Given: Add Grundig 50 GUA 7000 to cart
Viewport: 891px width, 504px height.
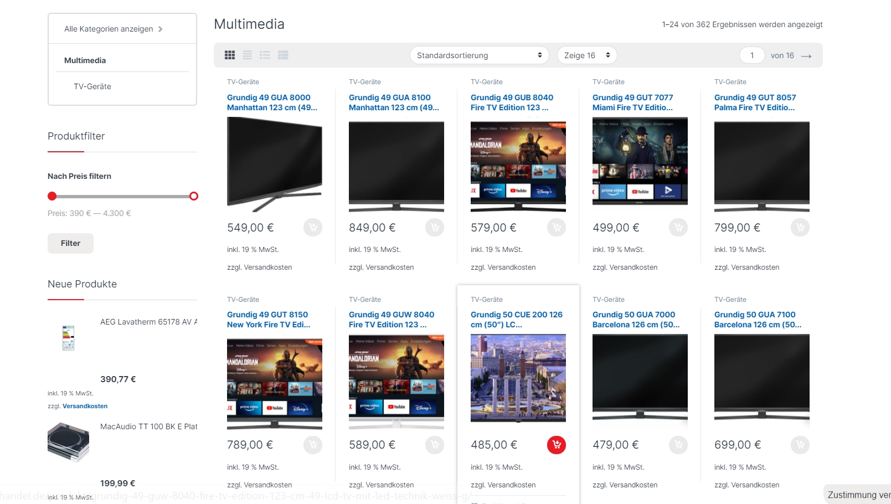Looking at the screenshot, I should (678, 445).
